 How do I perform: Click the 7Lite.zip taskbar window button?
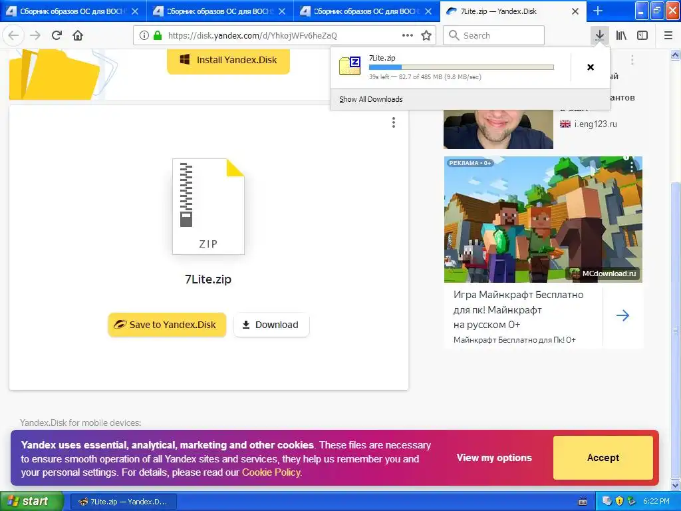click(x=123, y=502)
